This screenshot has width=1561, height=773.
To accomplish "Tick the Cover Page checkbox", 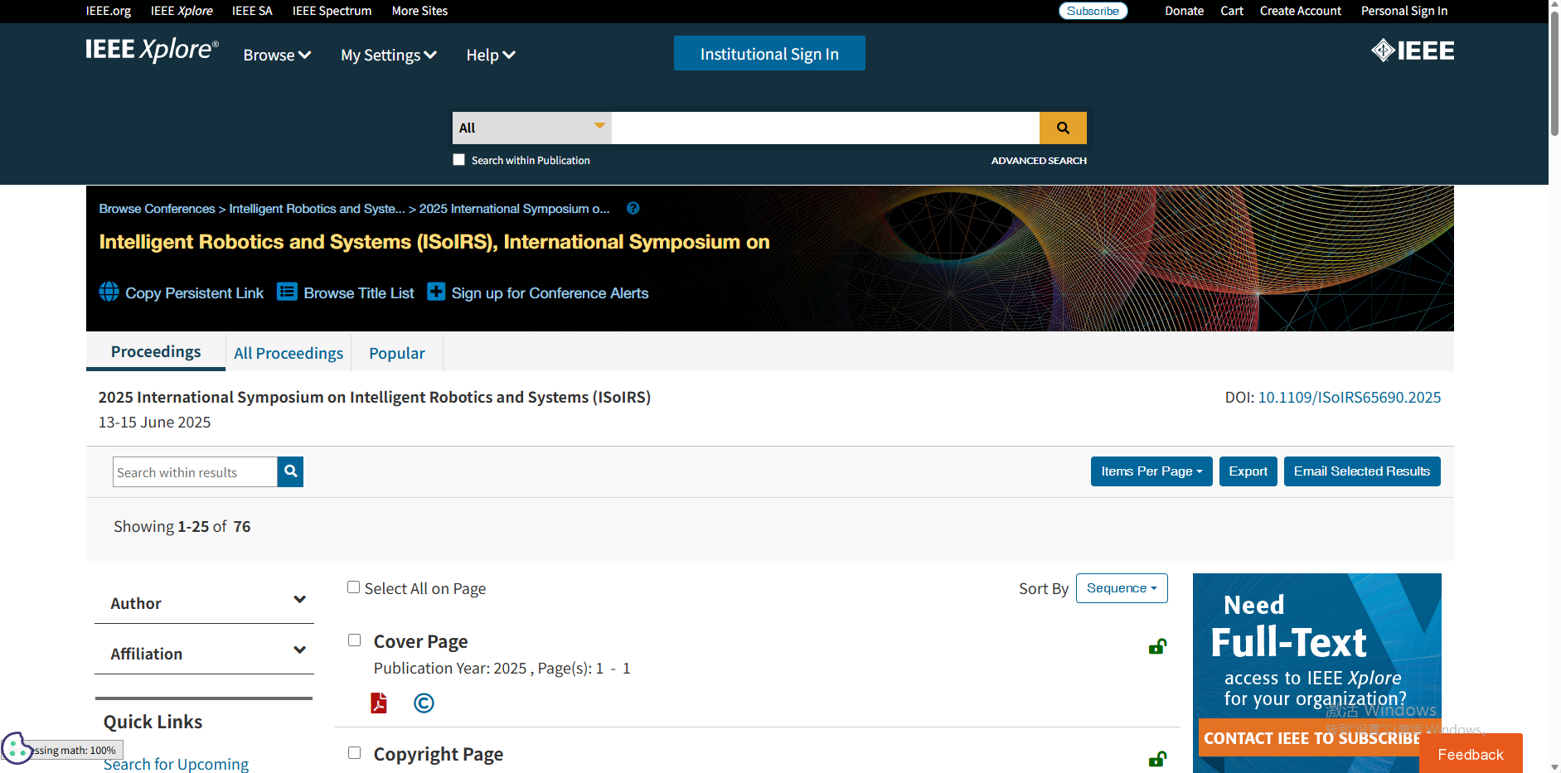I will coord(355,640).
